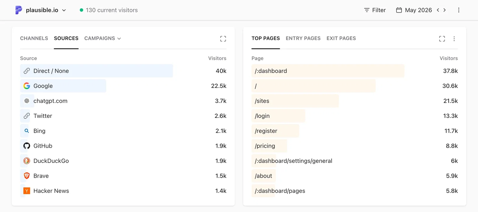Filter by GitHub source

[43, 146]
